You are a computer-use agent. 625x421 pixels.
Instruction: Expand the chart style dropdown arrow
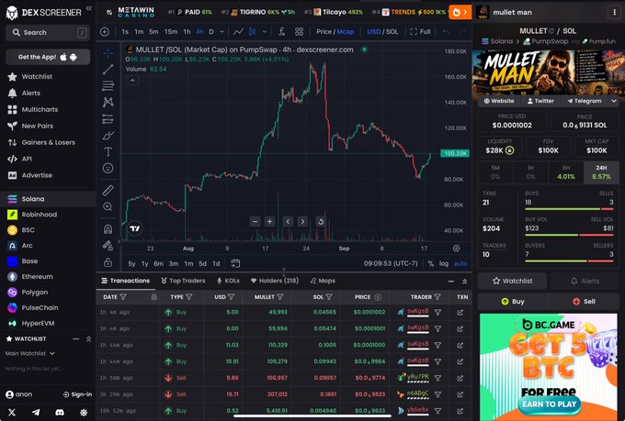pos(264,32)
